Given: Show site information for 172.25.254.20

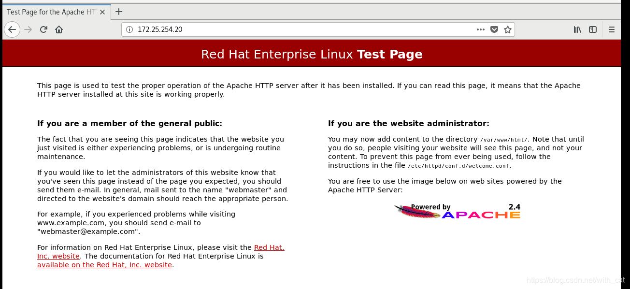Looking at the screenshot, I should tap(129, 29).
